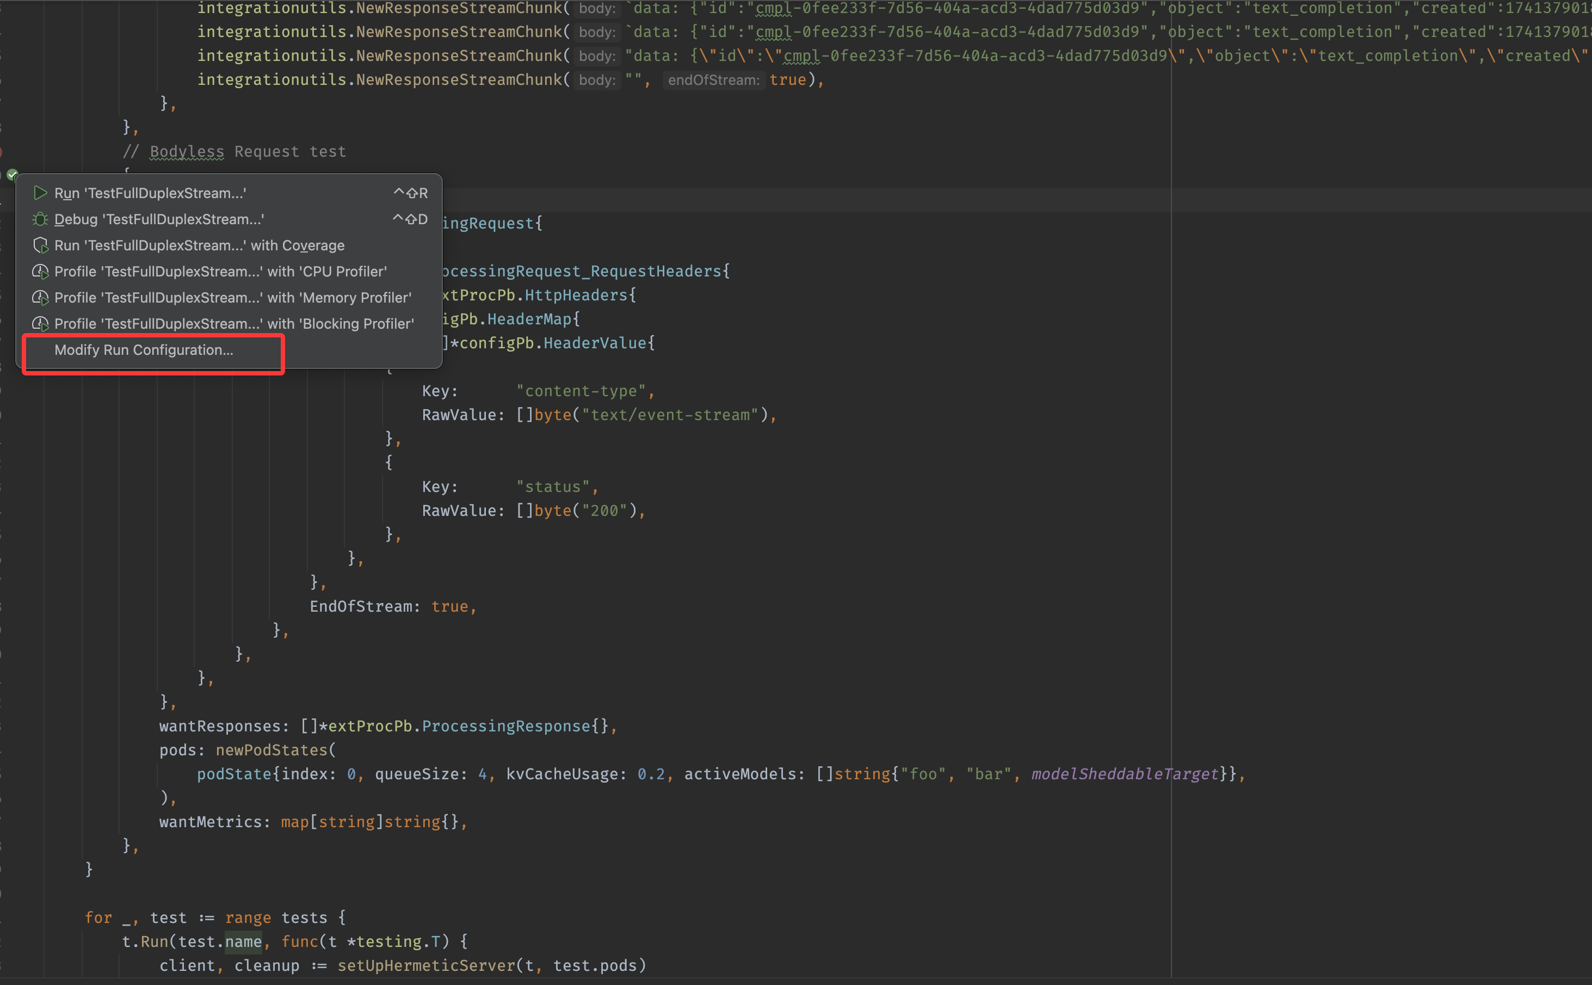Screen dimensions: 1592x985
Task: Click 't.Run' call in the loop
Action: pos(145,941)
